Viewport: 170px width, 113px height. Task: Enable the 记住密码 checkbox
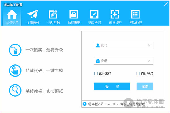click(96, 74)
